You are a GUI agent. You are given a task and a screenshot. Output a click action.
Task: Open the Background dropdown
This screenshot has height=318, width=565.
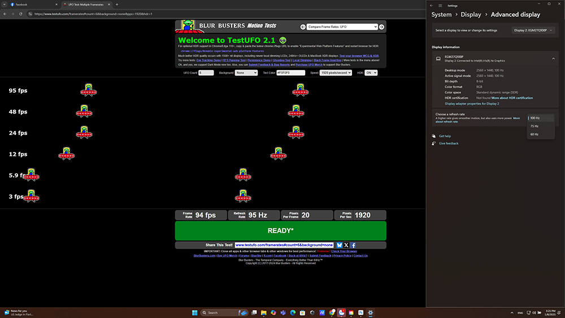click(x=246, y=73)
